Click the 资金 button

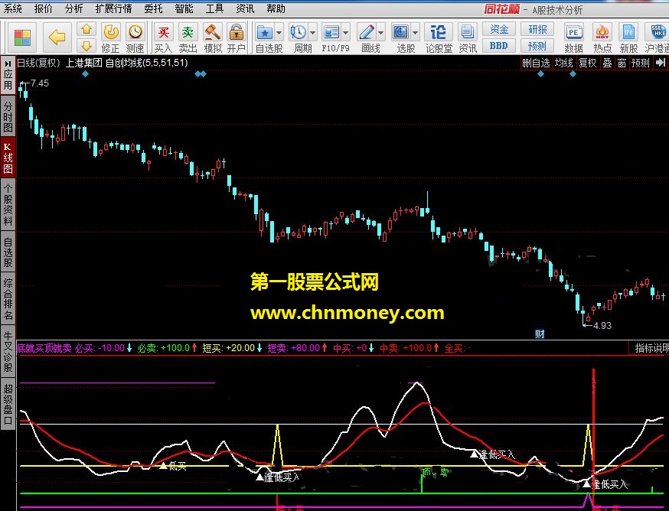(x=499, y=29)
